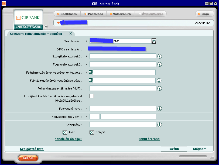Click info icon next to Közlemény field
This screenshot has height=165, width=219.
click(x=160, y=125)
